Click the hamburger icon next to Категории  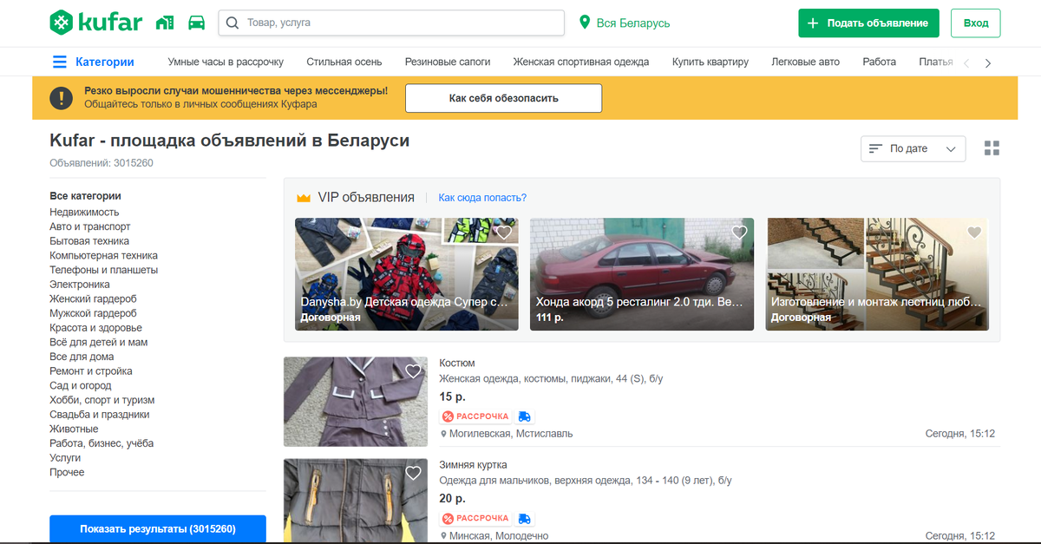pyautogui.click(x=59, y=62)
